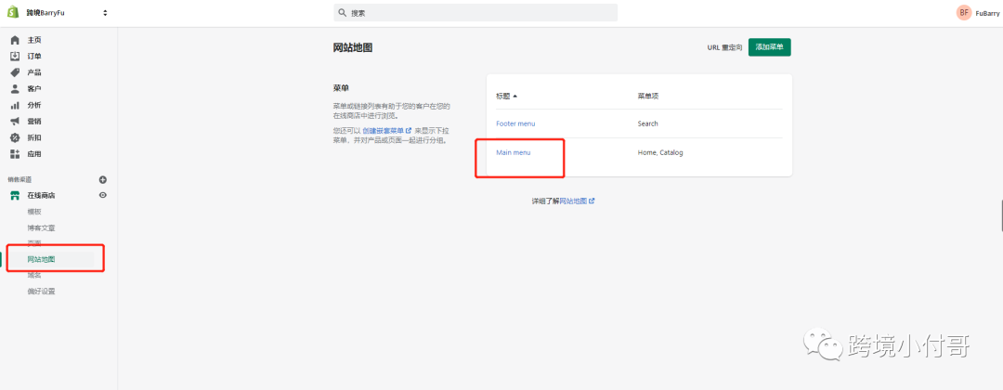
Task: Open the 创建嵌套菜单 help link
Action: coord(386,130)
